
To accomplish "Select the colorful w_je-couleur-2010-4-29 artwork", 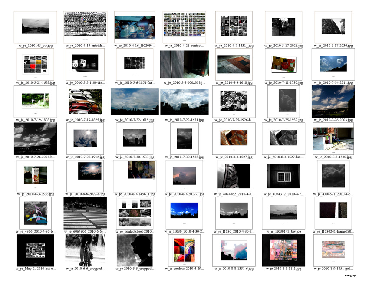I will click(x=184, y=250).
